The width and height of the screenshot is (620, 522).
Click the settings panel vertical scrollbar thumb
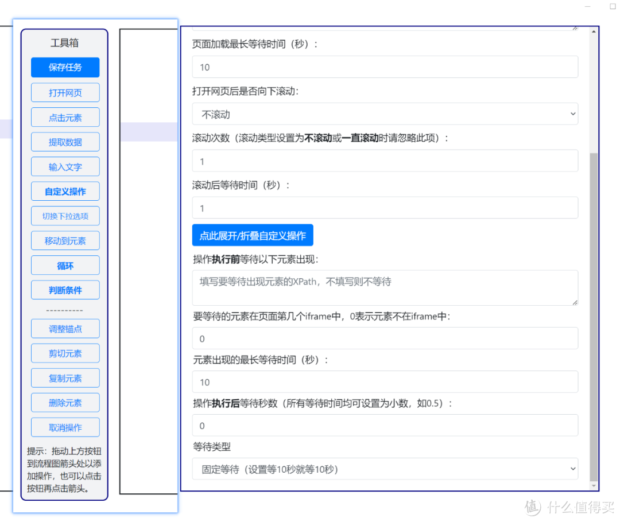click(x=594, y=317)
